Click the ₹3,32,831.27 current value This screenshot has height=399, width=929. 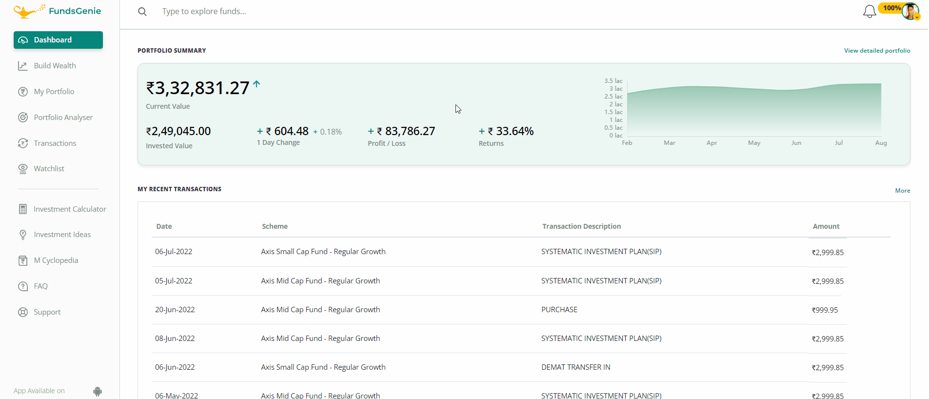pos(198,88)
